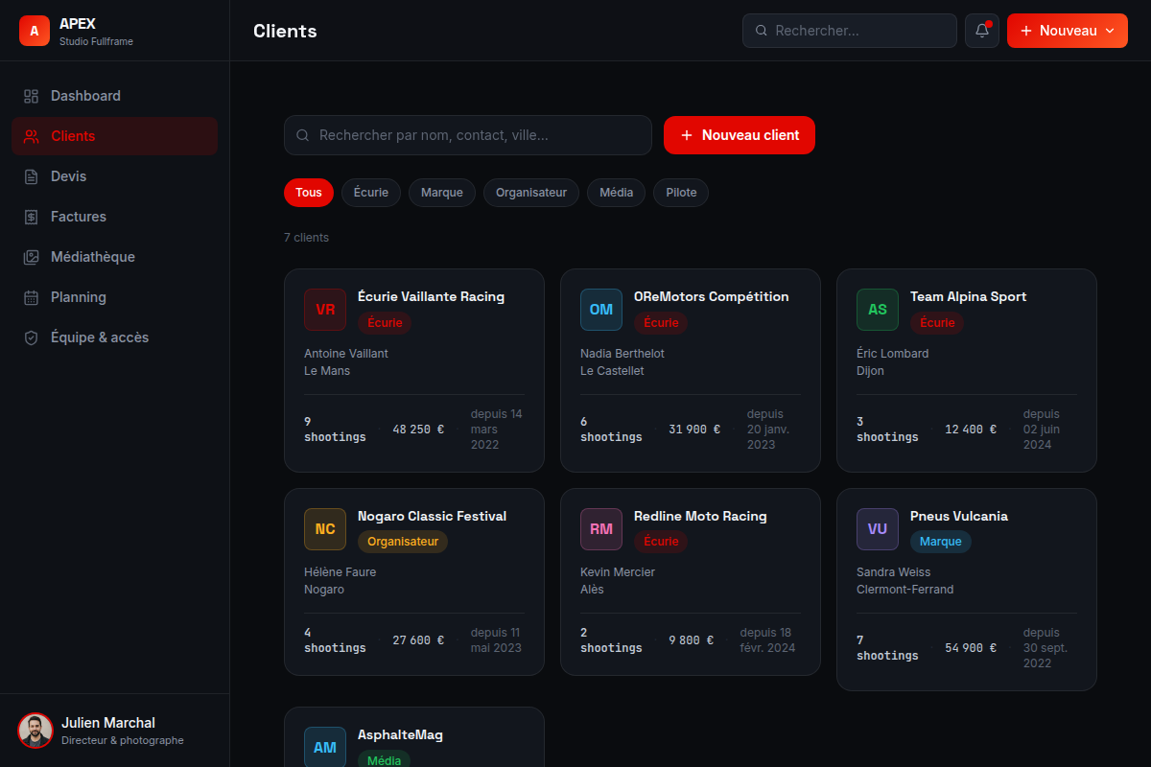
Task: Open AsphalteMag client name
Action: (x=400, y=735)
